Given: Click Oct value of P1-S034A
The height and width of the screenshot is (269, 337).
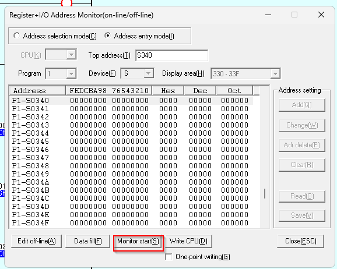Looking at the screenshot, I should (234, 182).
